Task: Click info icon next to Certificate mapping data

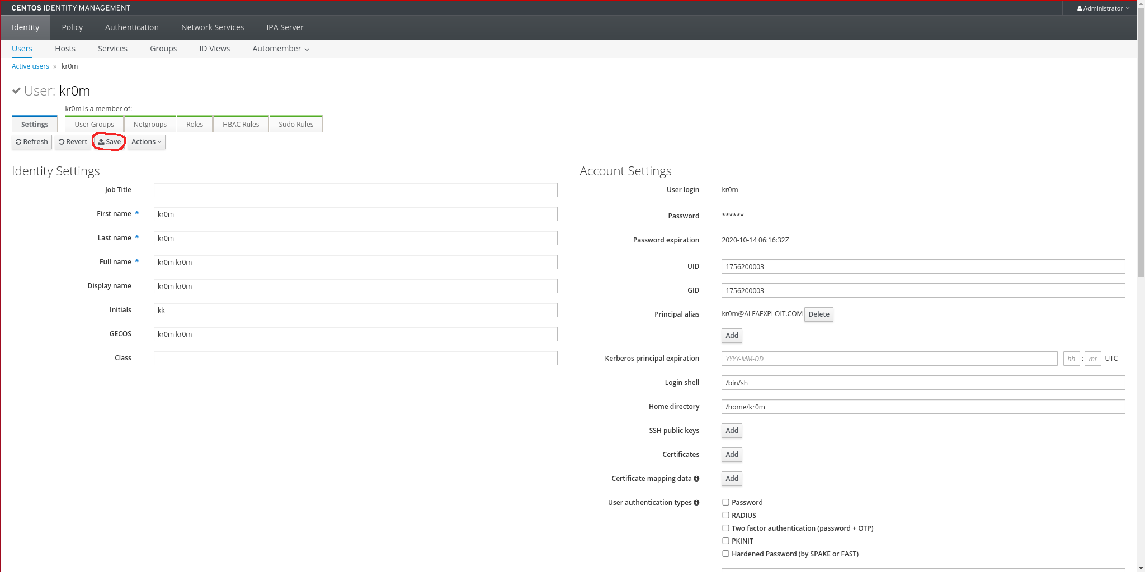Action: (x=696, y=479)
